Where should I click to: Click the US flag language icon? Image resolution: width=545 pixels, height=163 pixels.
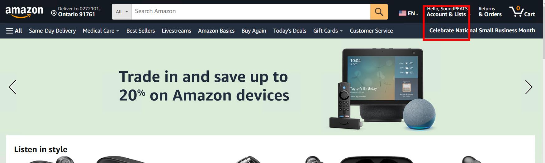[x=402, y=13]
